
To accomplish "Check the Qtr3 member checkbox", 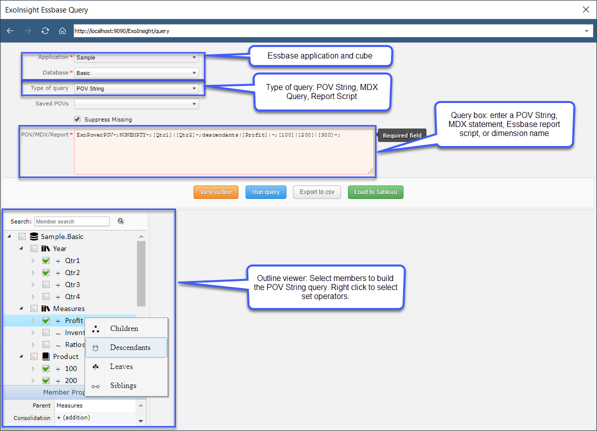I will click(46, 284).
